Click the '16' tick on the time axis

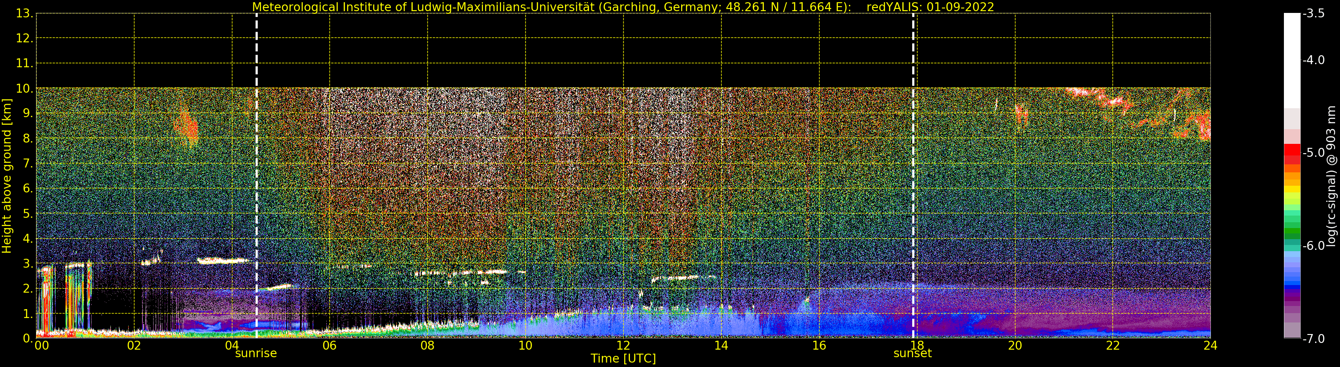tap(819, 346)
